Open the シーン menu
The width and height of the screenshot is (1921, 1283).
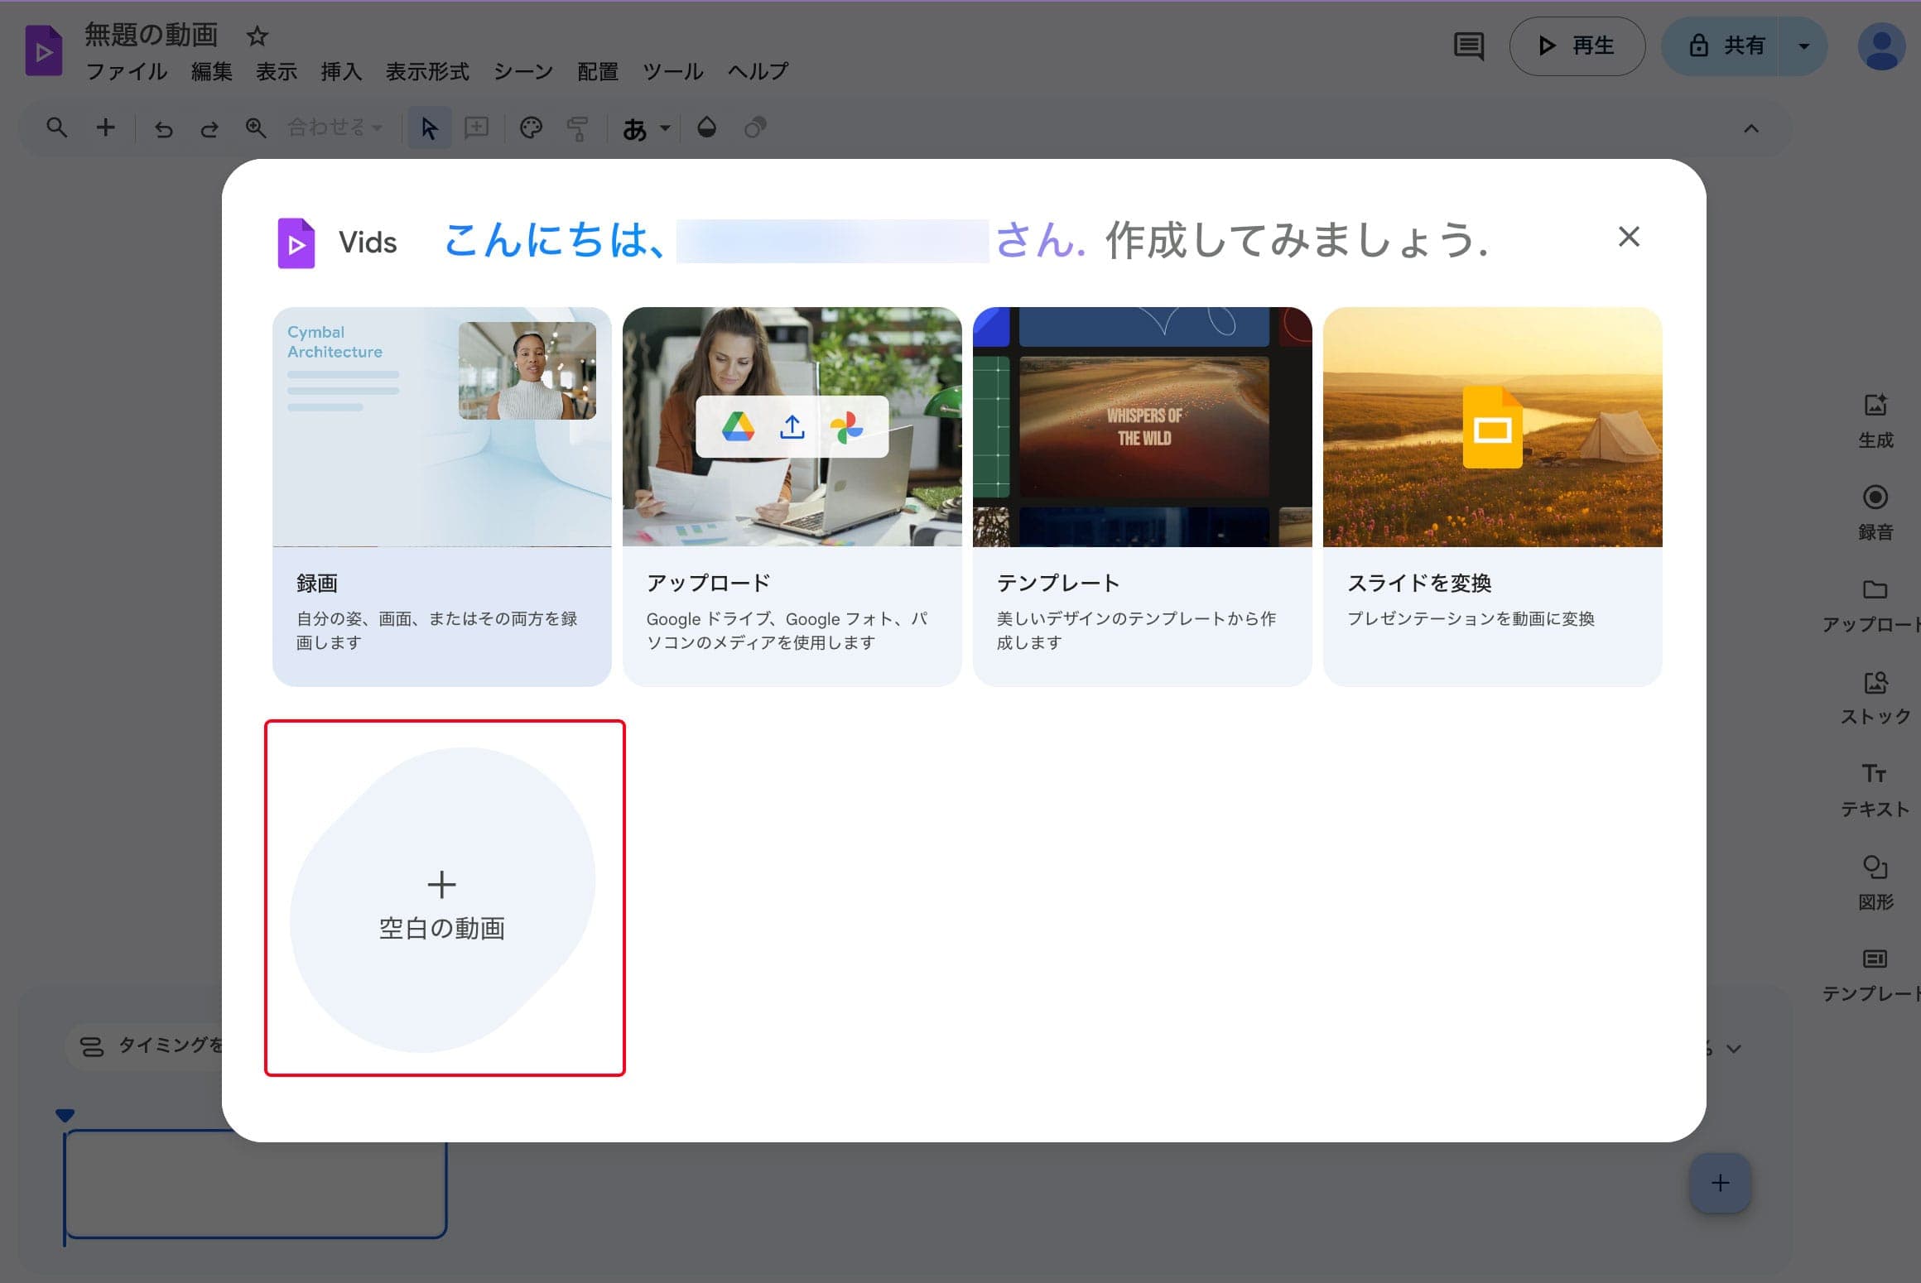(523, 72)
